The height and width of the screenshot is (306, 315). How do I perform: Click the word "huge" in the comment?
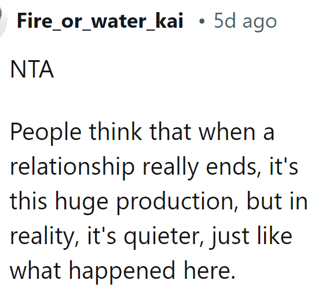point(82,202)
